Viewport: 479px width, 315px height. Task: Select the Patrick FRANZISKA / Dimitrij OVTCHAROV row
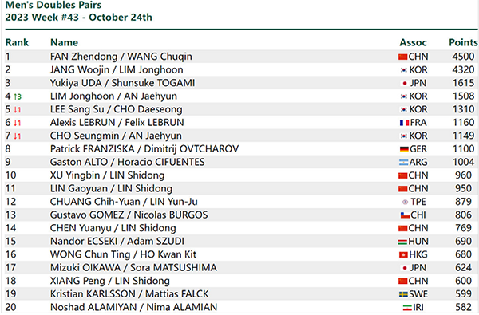pyautogui.click(x=239, y=149)
